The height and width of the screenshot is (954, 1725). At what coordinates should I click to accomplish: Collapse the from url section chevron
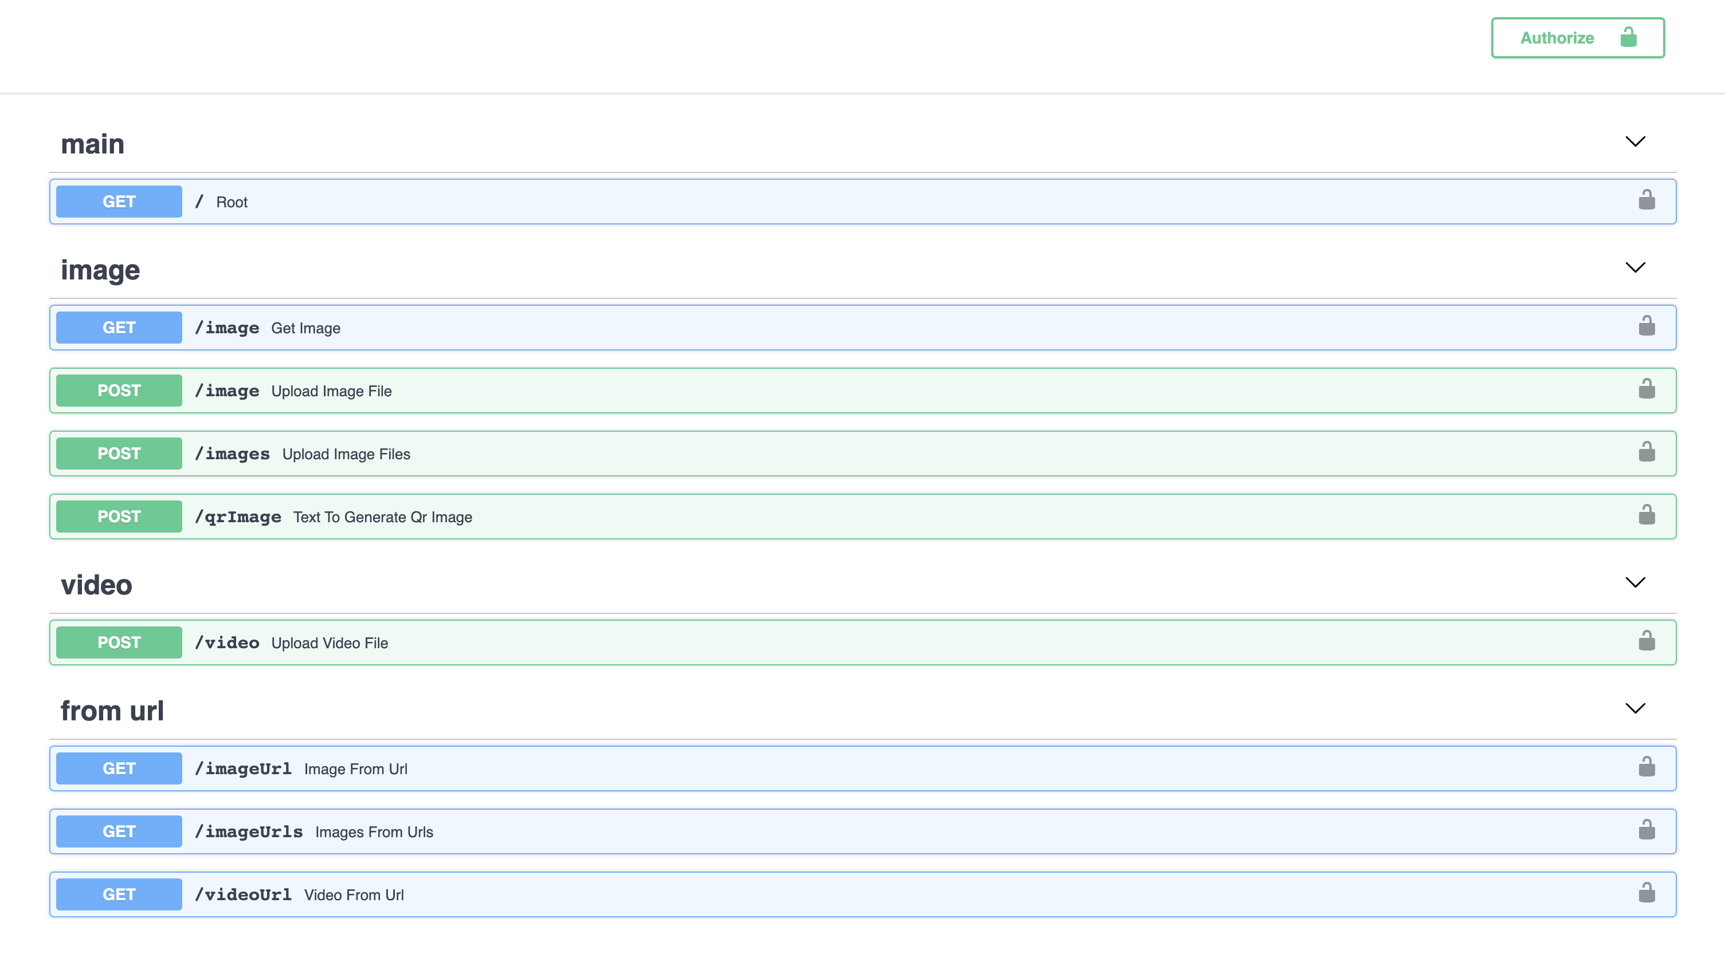[1634, 708]
